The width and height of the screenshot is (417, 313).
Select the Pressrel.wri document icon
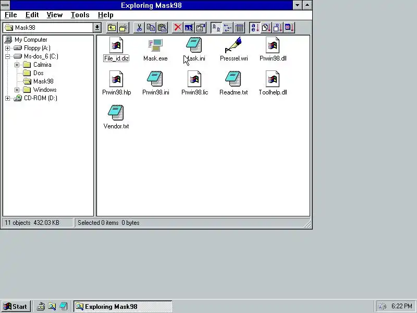click(234, 45)
